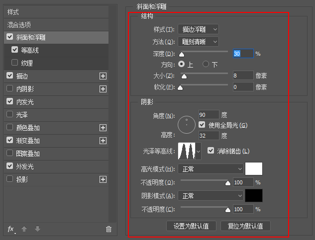Image resolution: width=315 pixels, height=240 pixels.
Task: Uncheck 使用全局光 checkbox
Action: (x=202, y=125)
